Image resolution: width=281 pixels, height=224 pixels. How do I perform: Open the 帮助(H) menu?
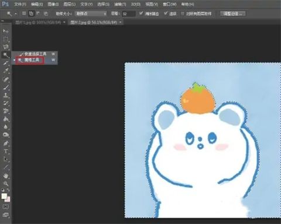coord(188,4)
